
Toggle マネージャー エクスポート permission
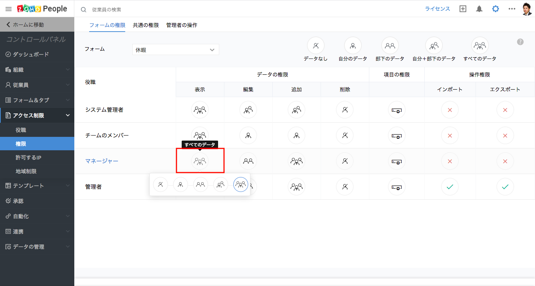click(x=505, y=161)
